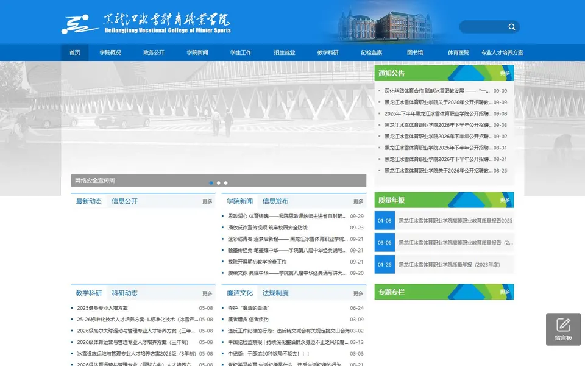
Task: Open 学生工作 navigation menu
Action: [x=241, y=52]
